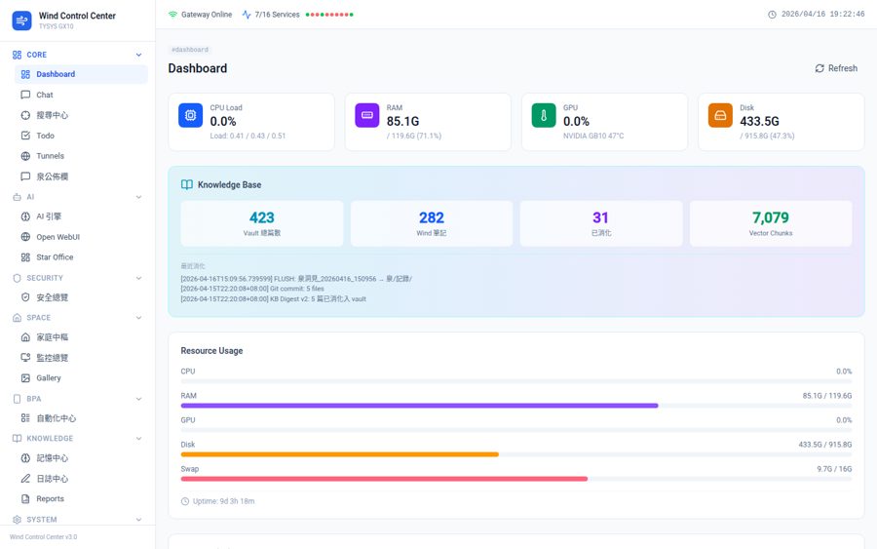Image resolution: width=877 pixels, height=549 pixels.
Task: Click the Wind Control Center logo icon
Action: tap(21, 20)
